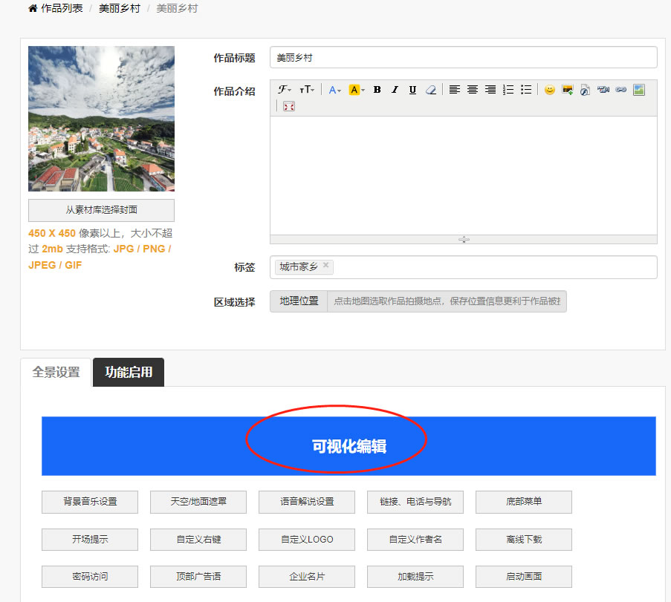Open the highlight color swatch picker
Viewport: 671px width, 602px height.
pyautogui.click(x=355, y=90)
